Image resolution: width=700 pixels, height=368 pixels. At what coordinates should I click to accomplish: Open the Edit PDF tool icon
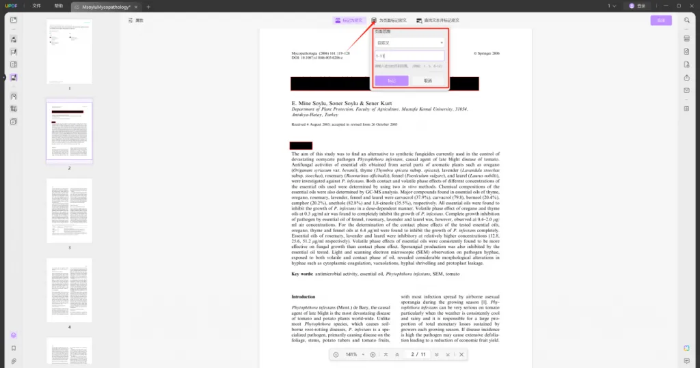click(x=14, y=52)
